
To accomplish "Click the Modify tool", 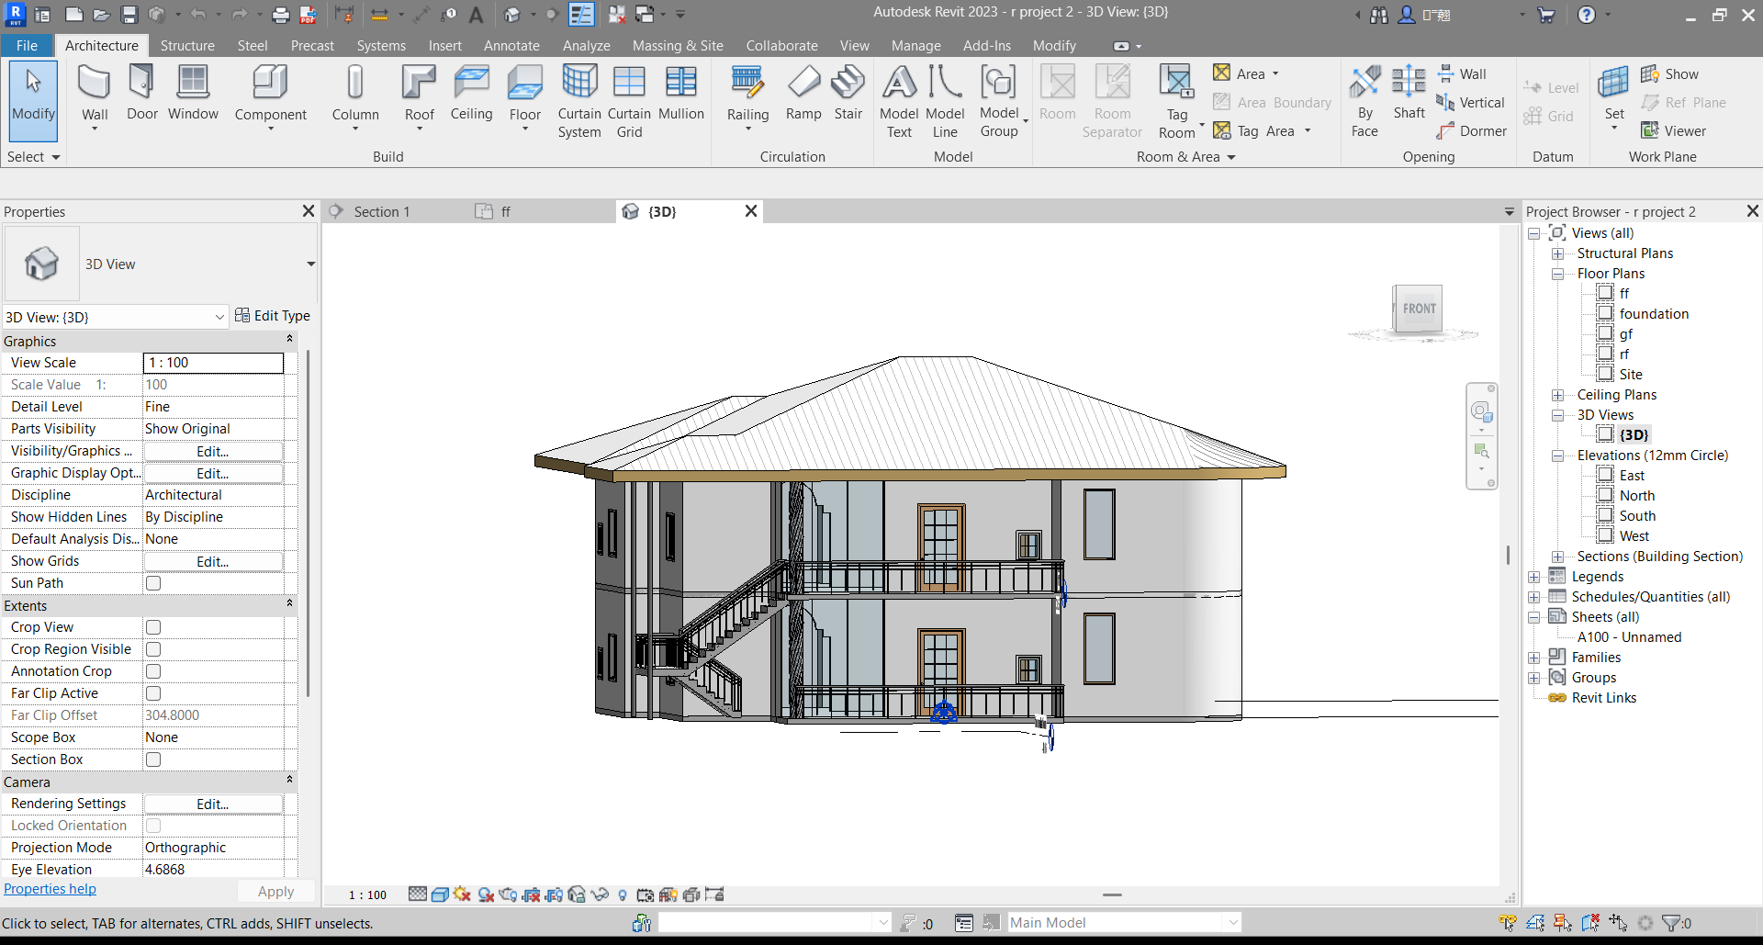I will [33, 100].
